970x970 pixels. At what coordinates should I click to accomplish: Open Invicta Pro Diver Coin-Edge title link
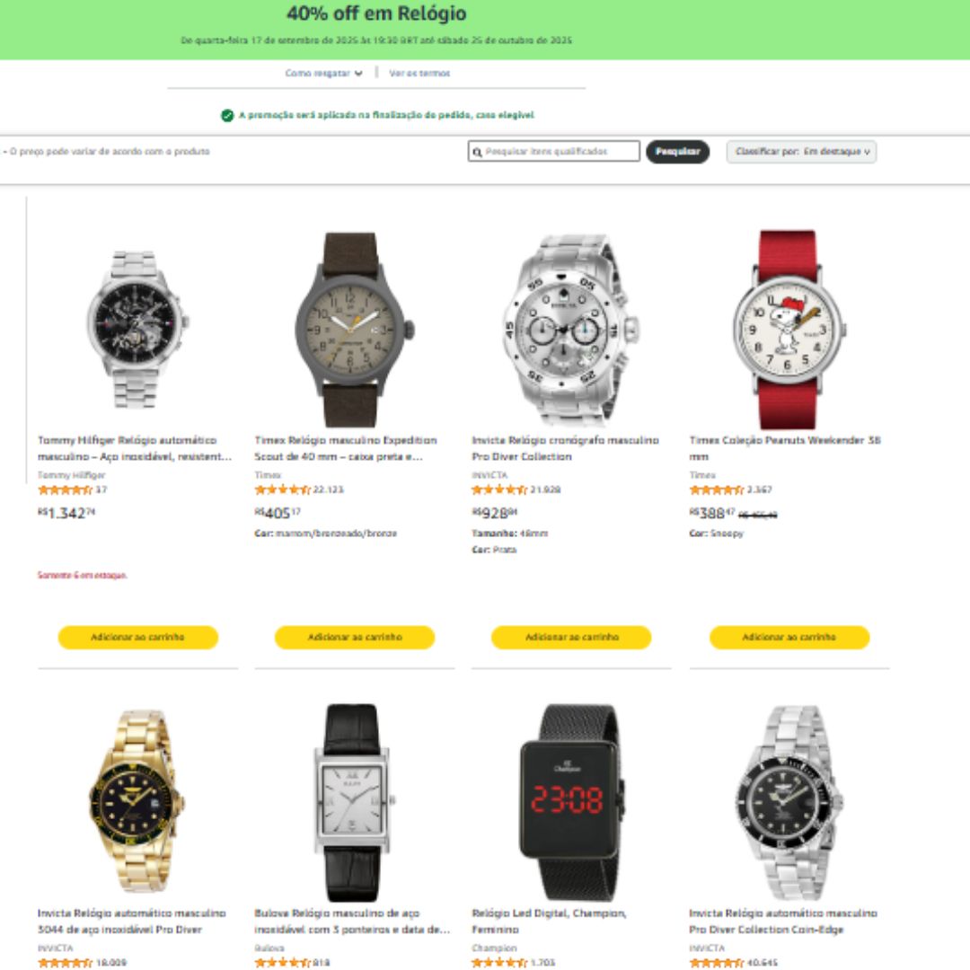pyautogui.click(x=783, y=921)
